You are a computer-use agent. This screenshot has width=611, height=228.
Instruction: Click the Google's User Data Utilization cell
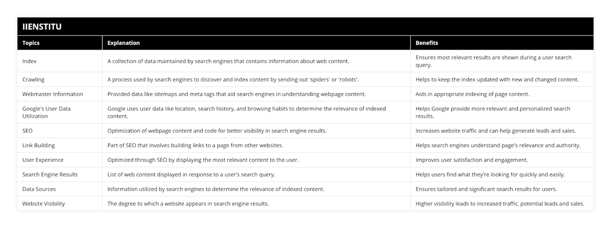pos(46,112)
